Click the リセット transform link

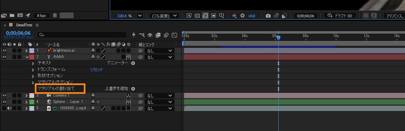click(x=97, y=70)
